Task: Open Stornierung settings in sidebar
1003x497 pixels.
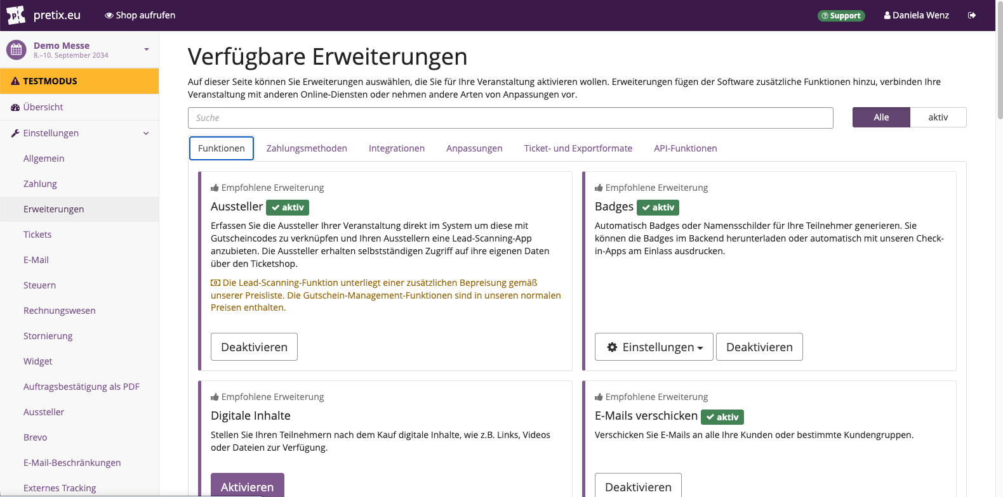Action: coord(79,336)
